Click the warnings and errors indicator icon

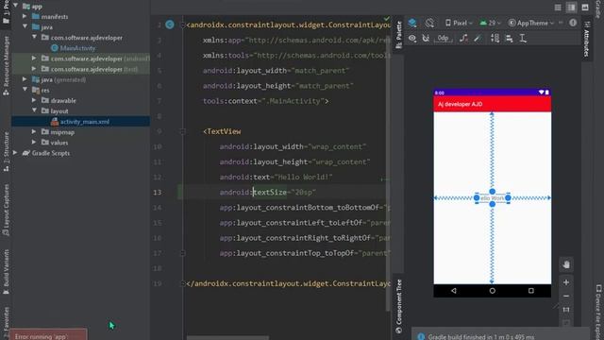point(573,23)
